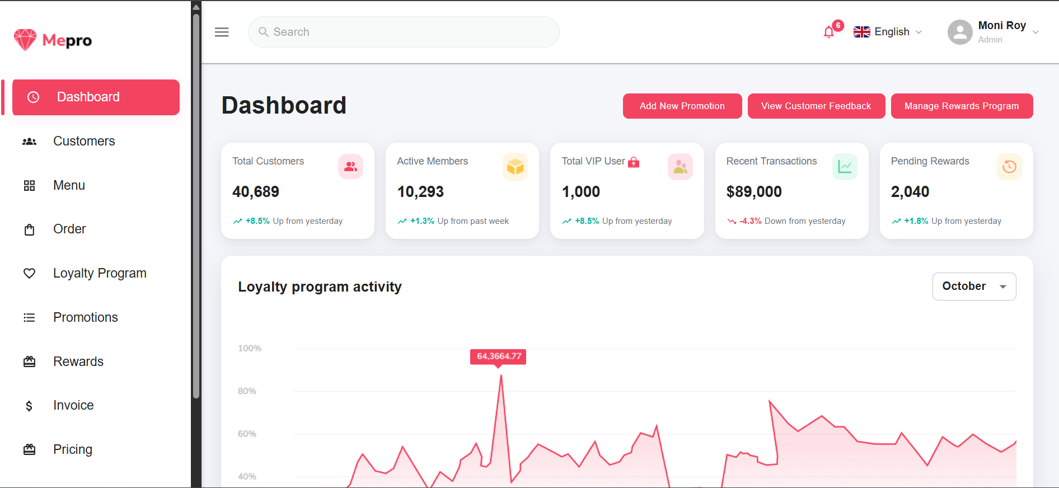Click the Menu grid icon in sidebar
The image size is (1059, 488).
click(30, 186)
